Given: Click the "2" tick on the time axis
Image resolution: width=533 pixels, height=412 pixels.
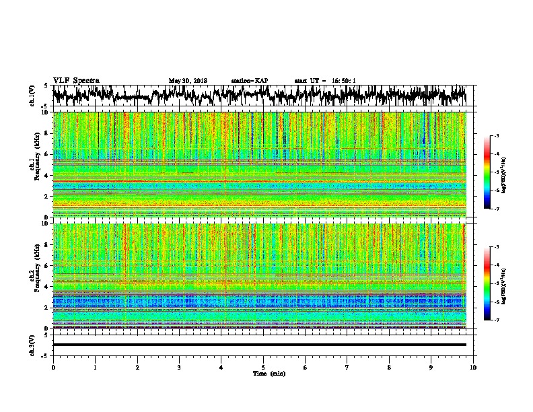Looking at the screenshot, I should (137, 368).
